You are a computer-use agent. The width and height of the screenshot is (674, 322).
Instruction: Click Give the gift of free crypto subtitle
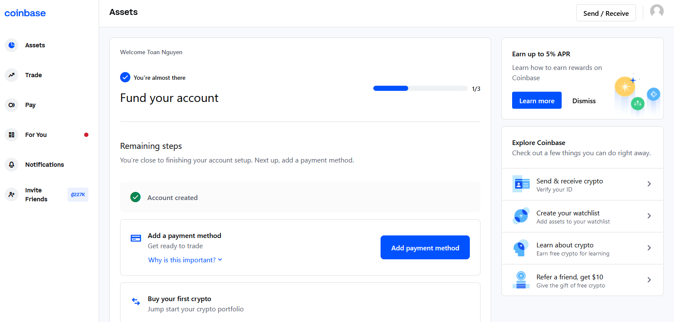point(571,285)
